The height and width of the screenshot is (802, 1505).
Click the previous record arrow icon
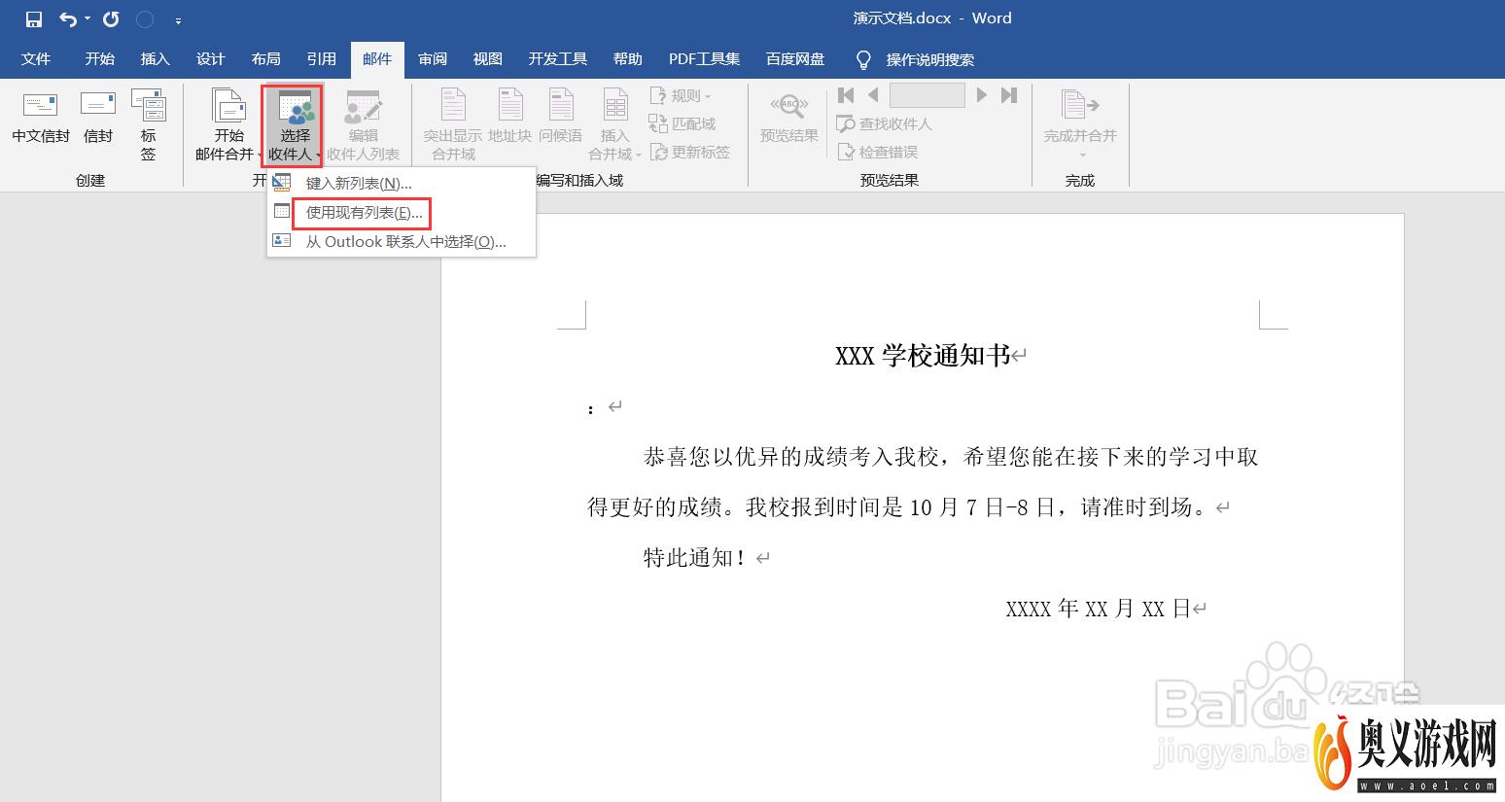tap(873, 95)
